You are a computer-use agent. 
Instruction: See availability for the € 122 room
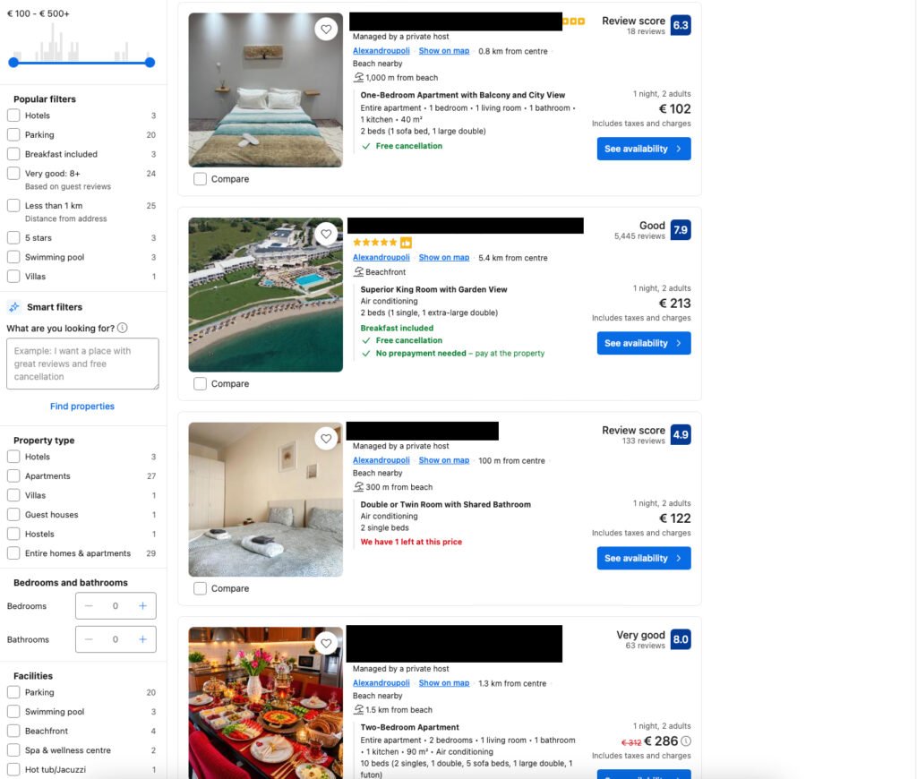pos(644,559)
